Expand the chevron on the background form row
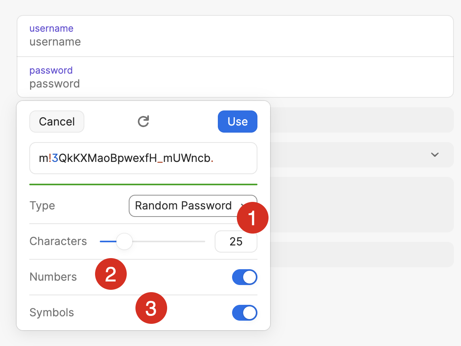The width and height of the screenshot is (461, 346). click(434, 155)
